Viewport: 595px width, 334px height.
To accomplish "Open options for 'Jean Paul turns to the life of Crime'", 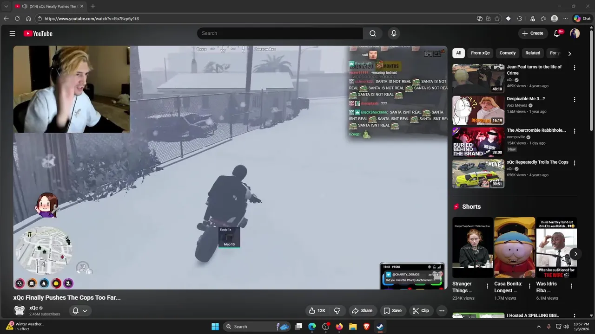I will click(574, 68).
